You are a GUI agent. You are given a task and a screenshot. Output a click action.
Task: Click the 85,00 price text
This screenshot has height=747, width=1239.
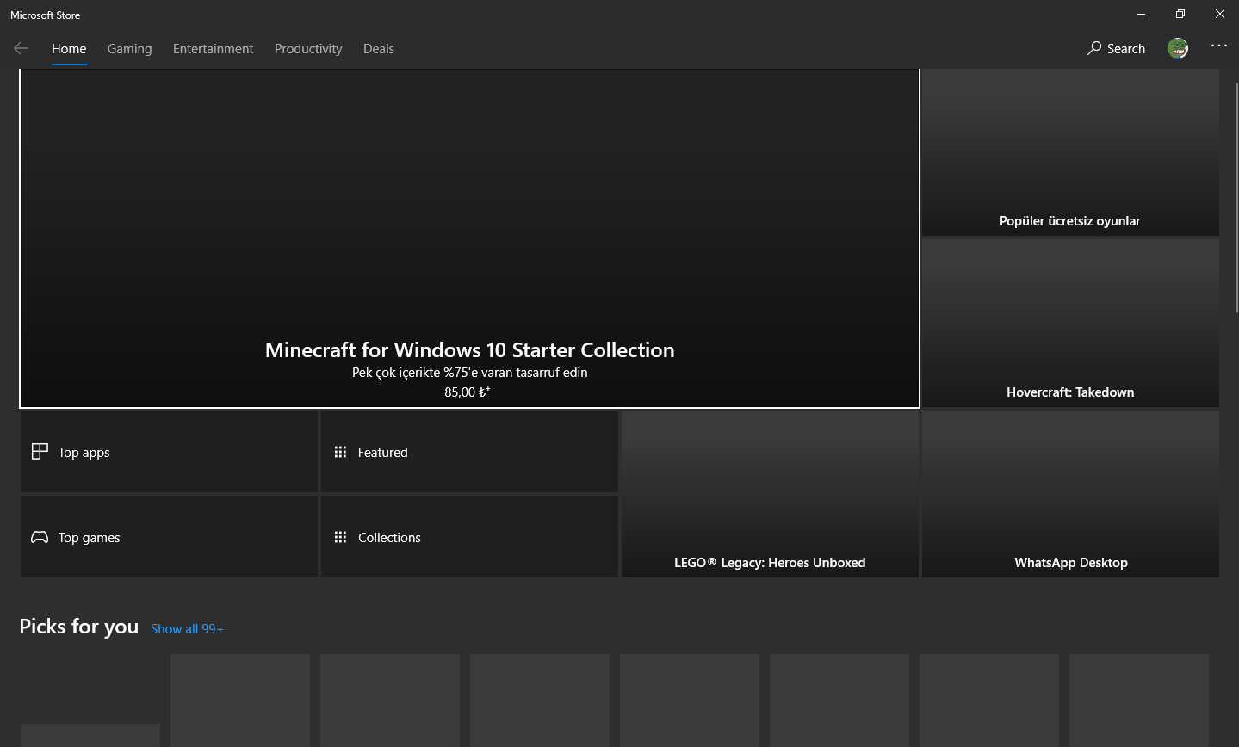click(x=468, y=392)
